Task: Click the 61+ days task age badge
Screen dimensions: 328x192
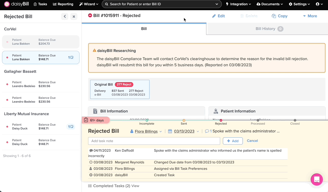Action: point(96,120)
